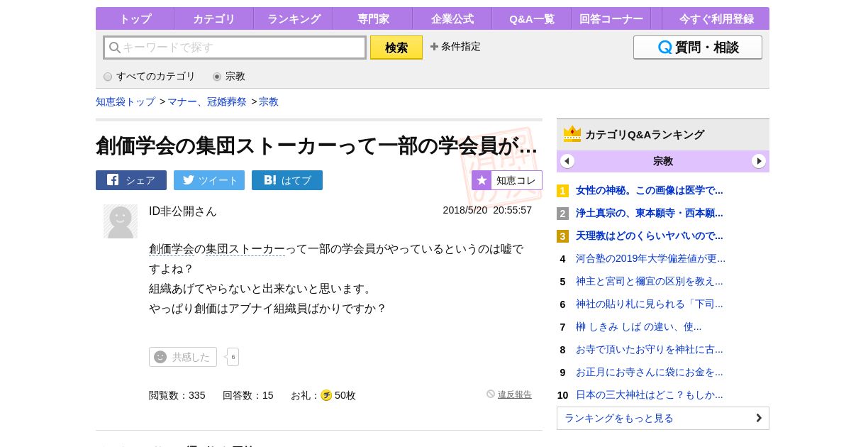
Task: Click the 回答数：15 count text
Action: 248,395
